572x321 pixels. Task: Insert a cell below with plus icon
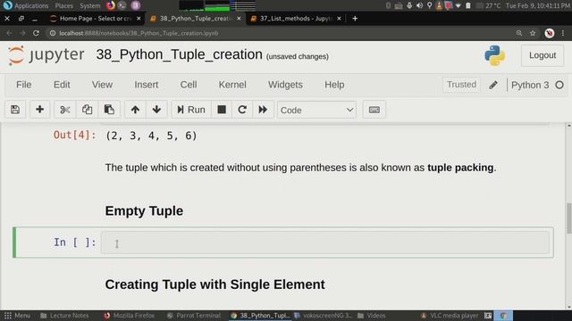[x=39, y=110]
